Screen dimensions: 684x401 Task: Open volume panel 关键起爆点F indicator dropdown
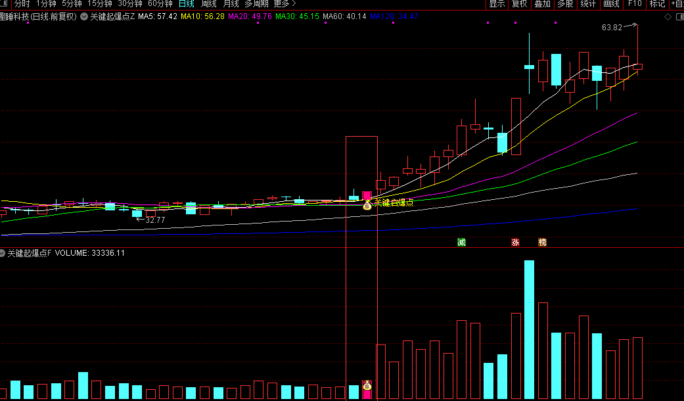pos(2,253)
